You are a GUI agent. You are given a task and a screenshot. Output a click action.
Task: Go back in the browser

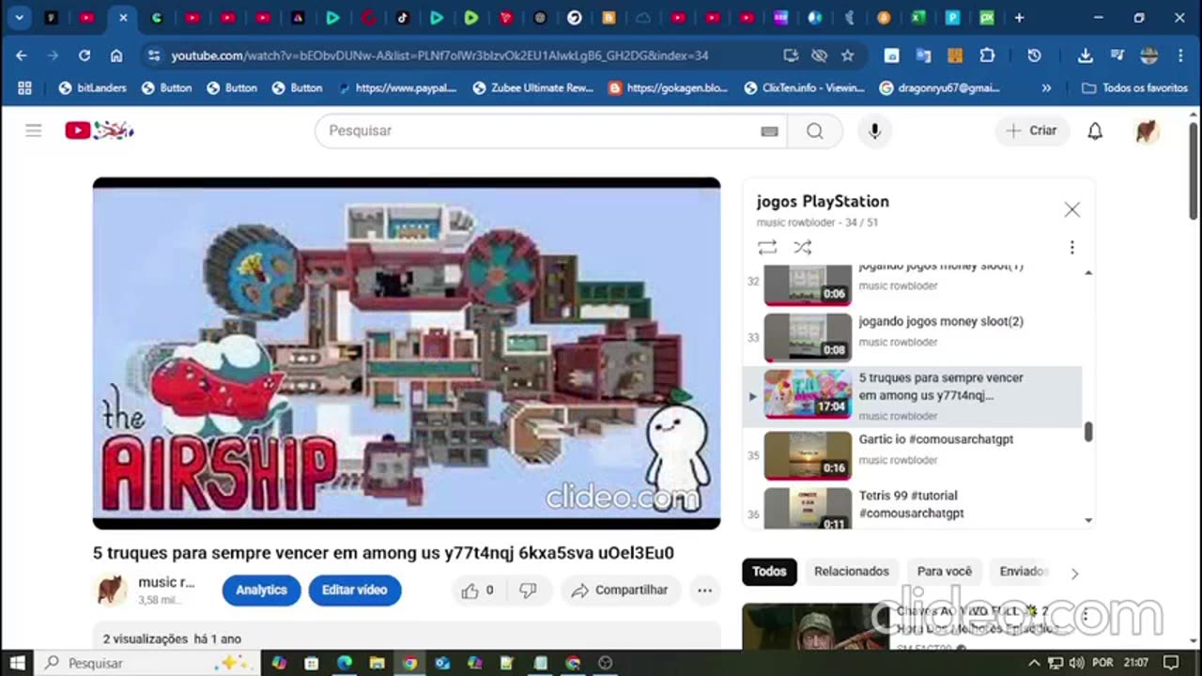pyautogui.click(x=22, y=55)
